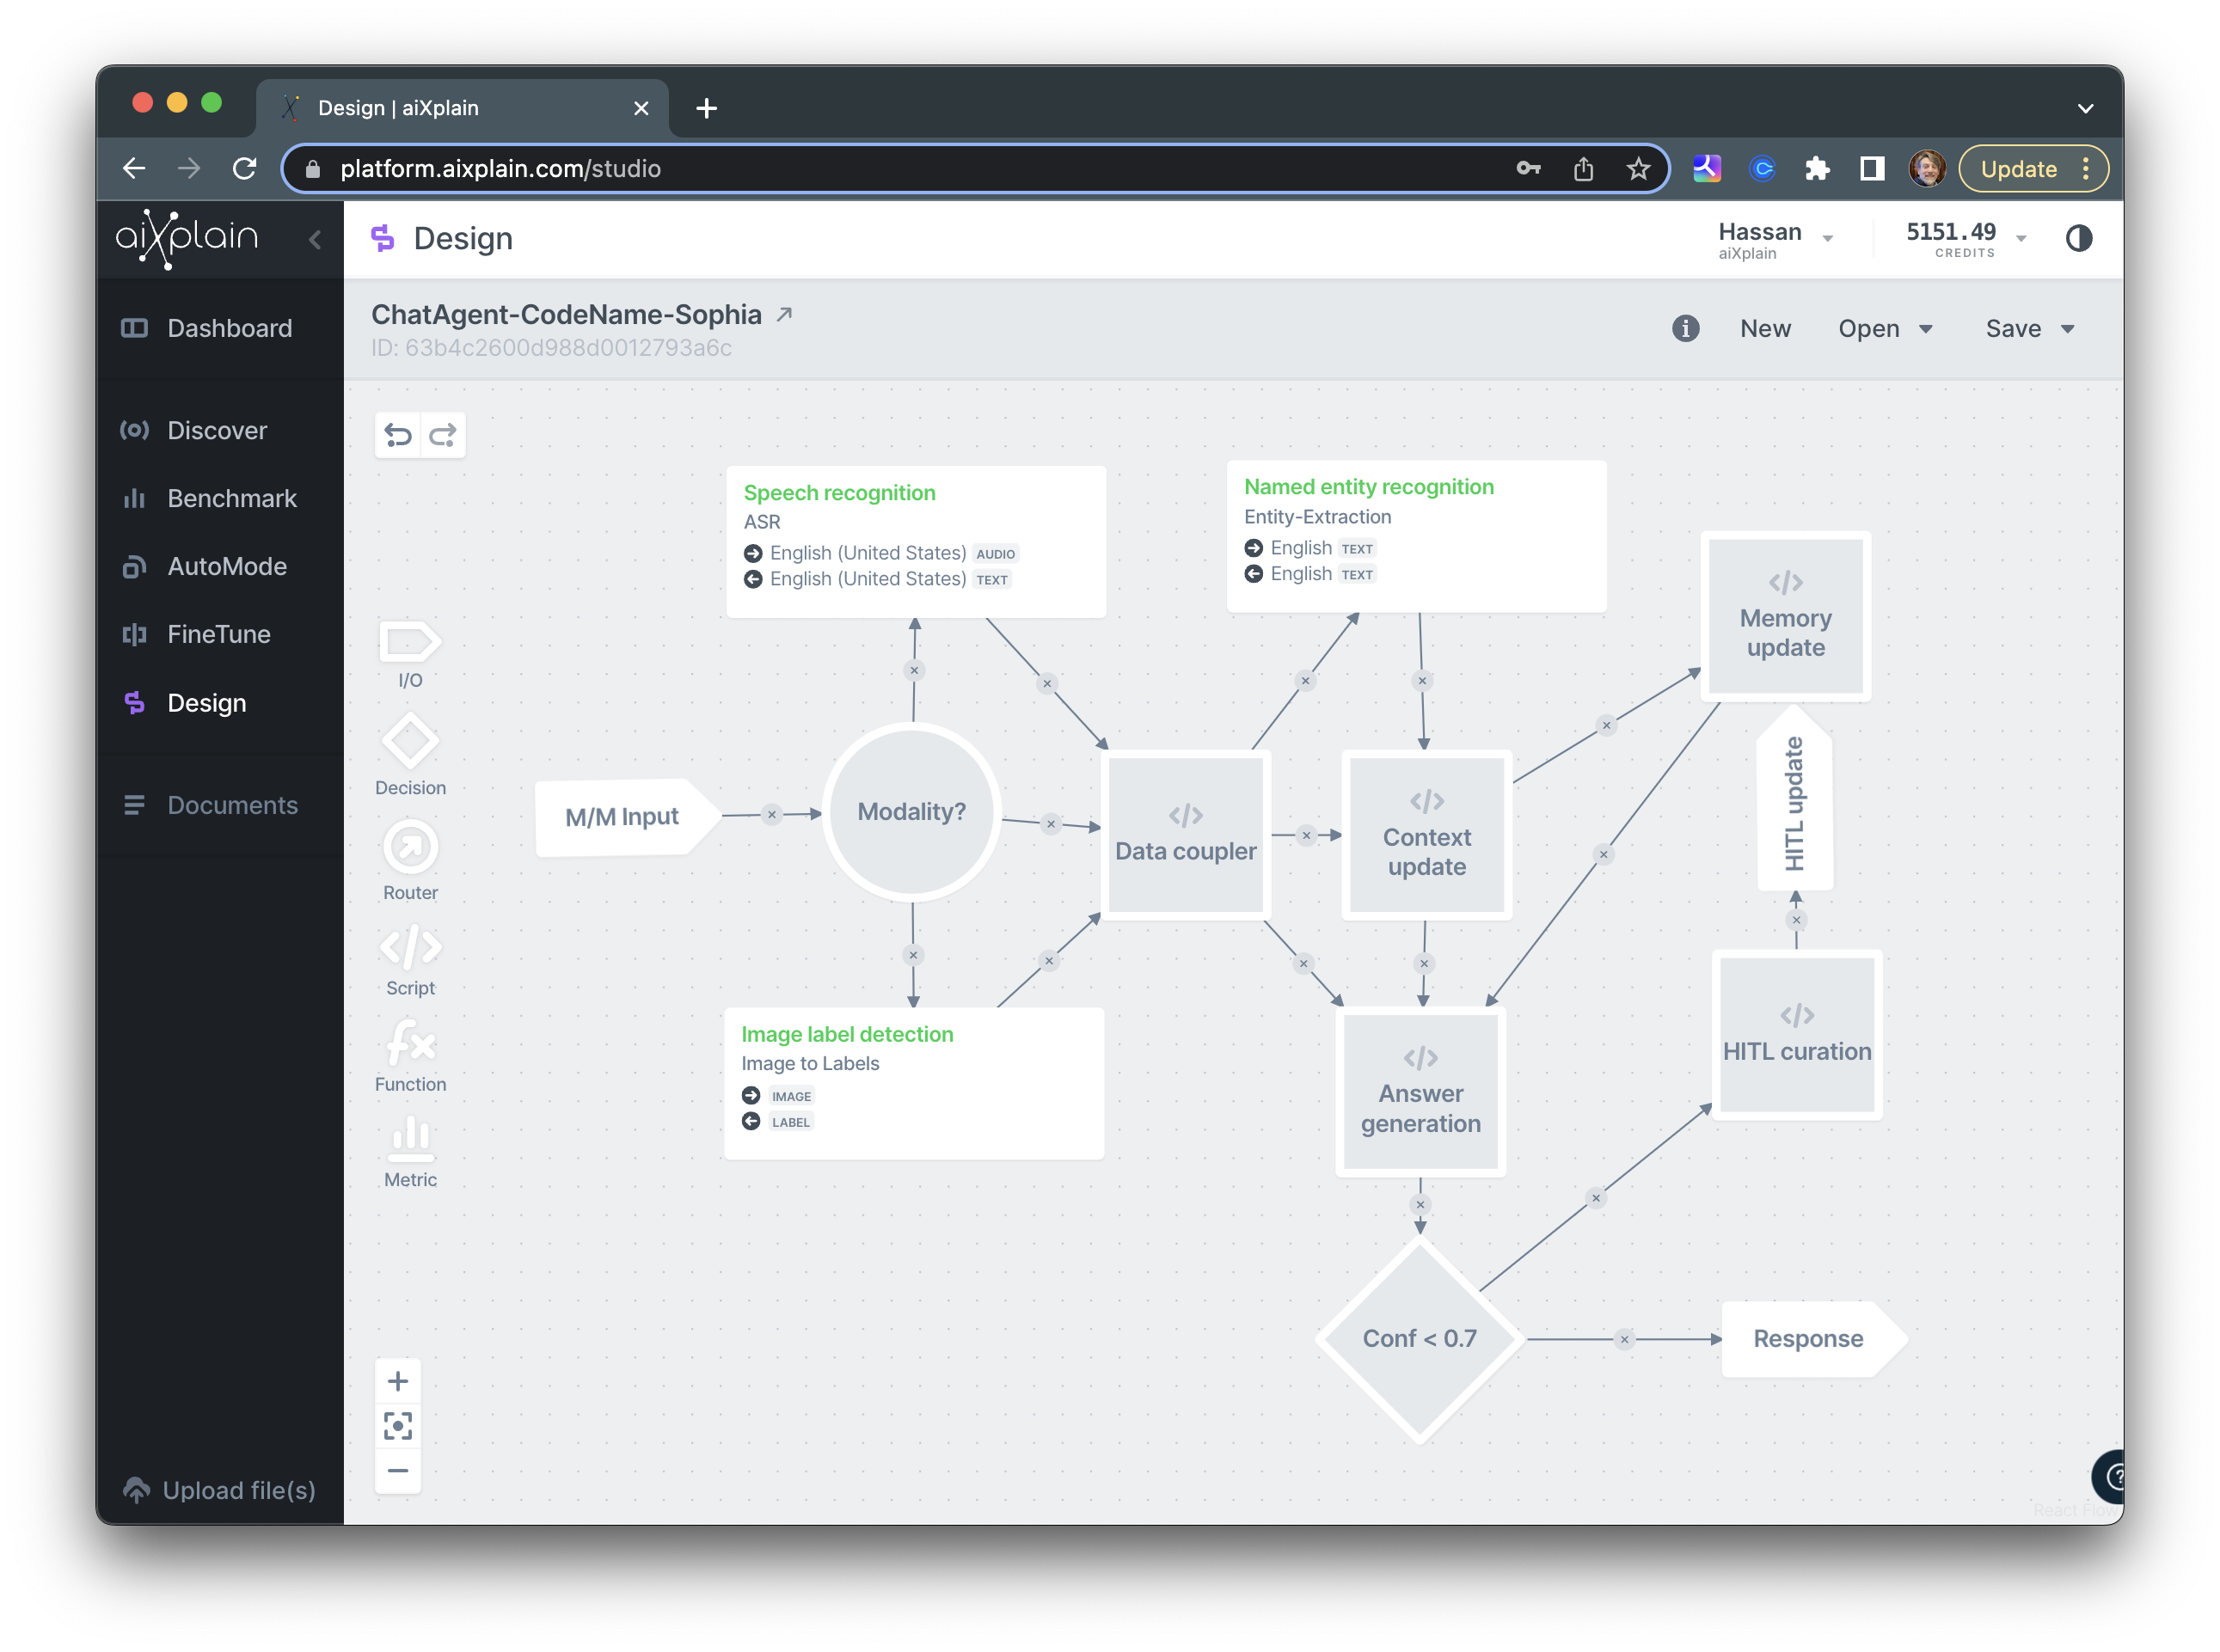2220x1652 pixels.
Task: Collapse the left sidebar chevron
Action: pyautogui.click(x=314, y=239)
